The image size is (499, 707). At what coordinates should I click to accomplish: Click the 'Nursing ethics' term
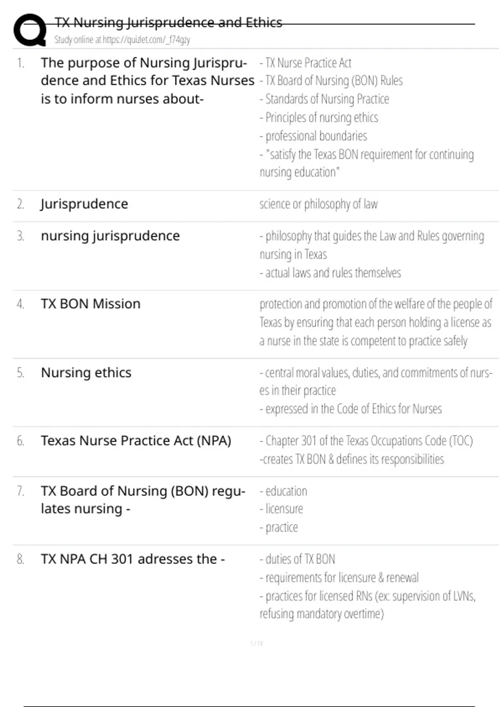pyautogui.click(x=86, y=373)
